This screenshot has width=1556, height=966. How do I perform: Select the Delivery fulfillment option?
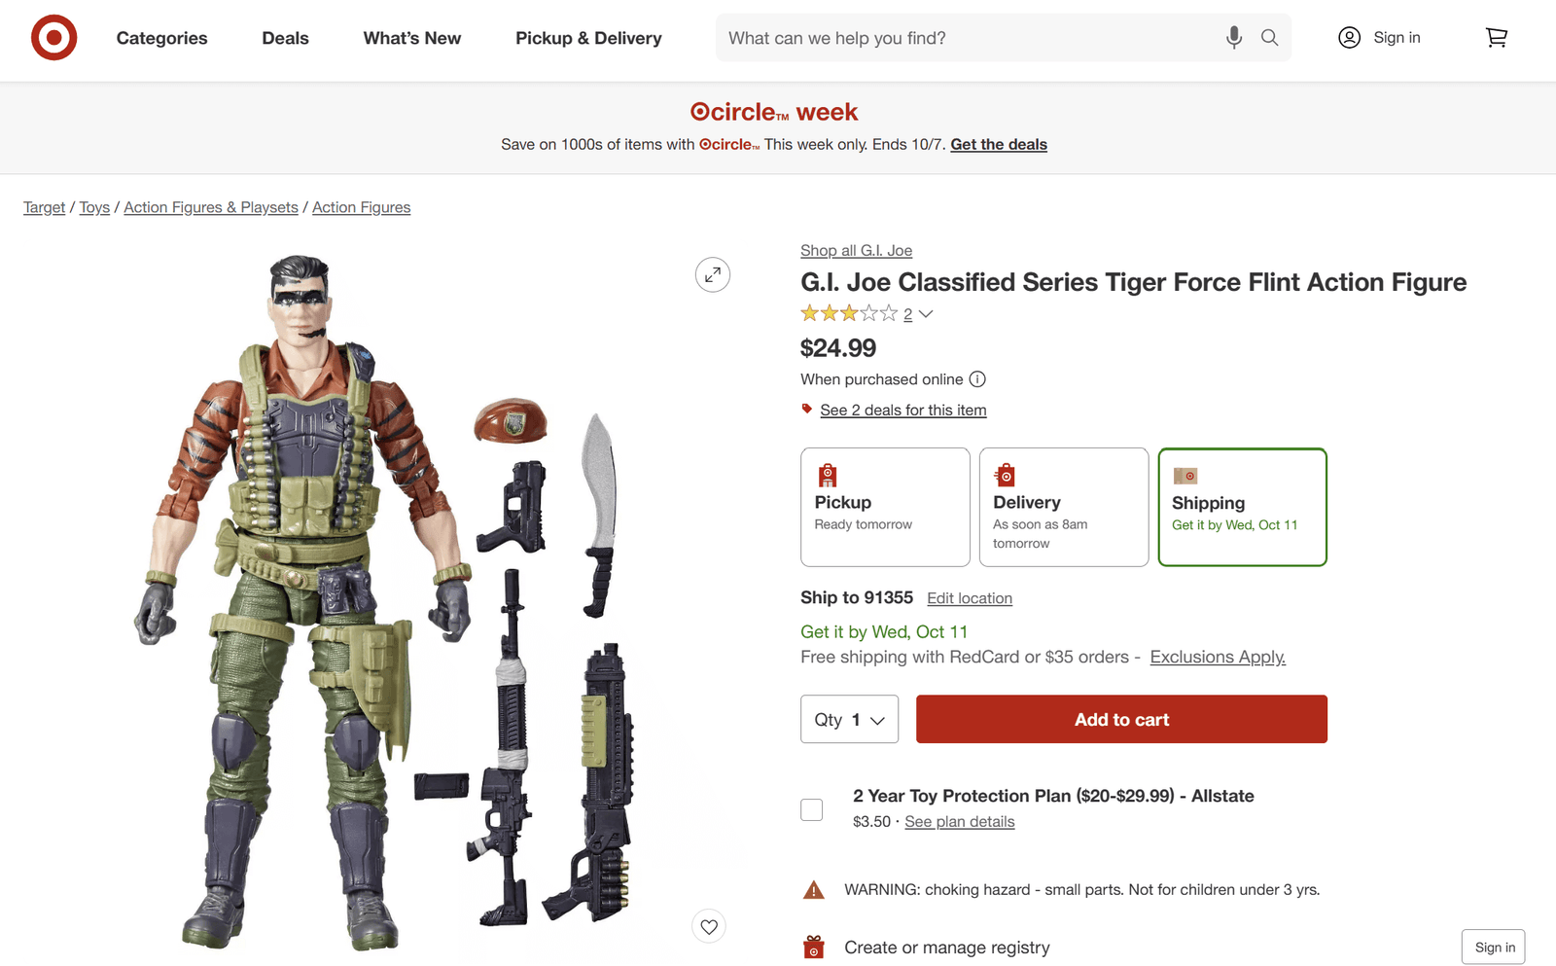pos(1064,507)
